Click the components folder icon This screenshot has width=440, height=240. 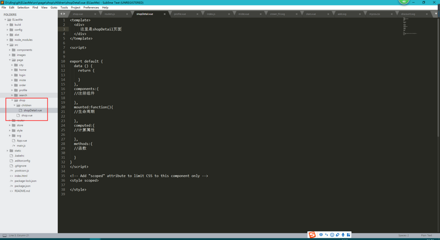[14, 50]
